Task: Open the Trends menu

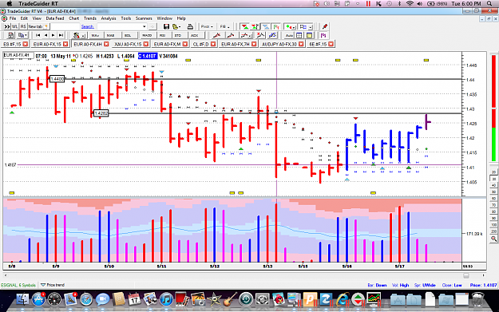Action: tap(90, 18)
